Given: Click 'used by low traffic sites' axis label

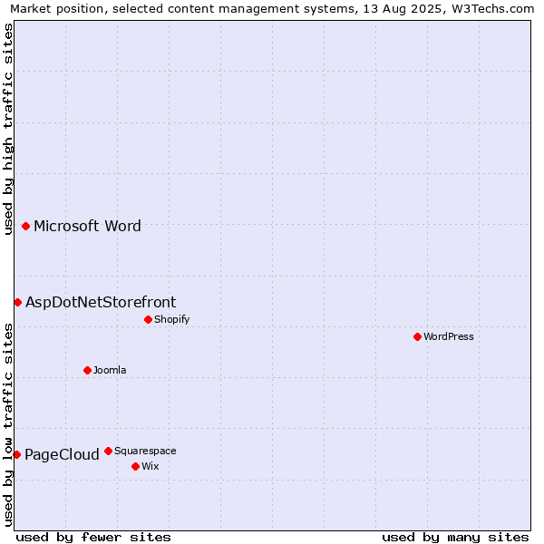Looking at the screenshot, I should [8, 425].
